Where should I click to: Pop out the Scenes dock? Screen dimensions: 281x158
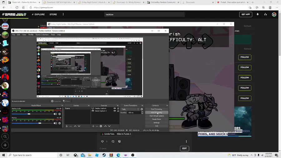(89, 106)
